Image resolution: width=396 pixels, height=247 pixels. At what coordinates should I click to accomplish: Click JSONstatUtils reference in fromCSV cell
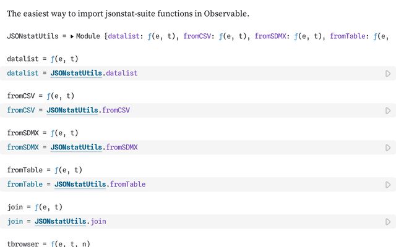click(72, 111)
